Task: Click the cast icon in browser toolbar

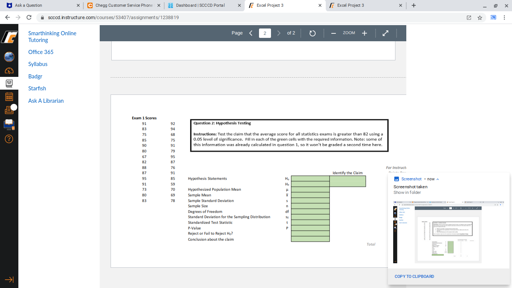Action: 493,18
